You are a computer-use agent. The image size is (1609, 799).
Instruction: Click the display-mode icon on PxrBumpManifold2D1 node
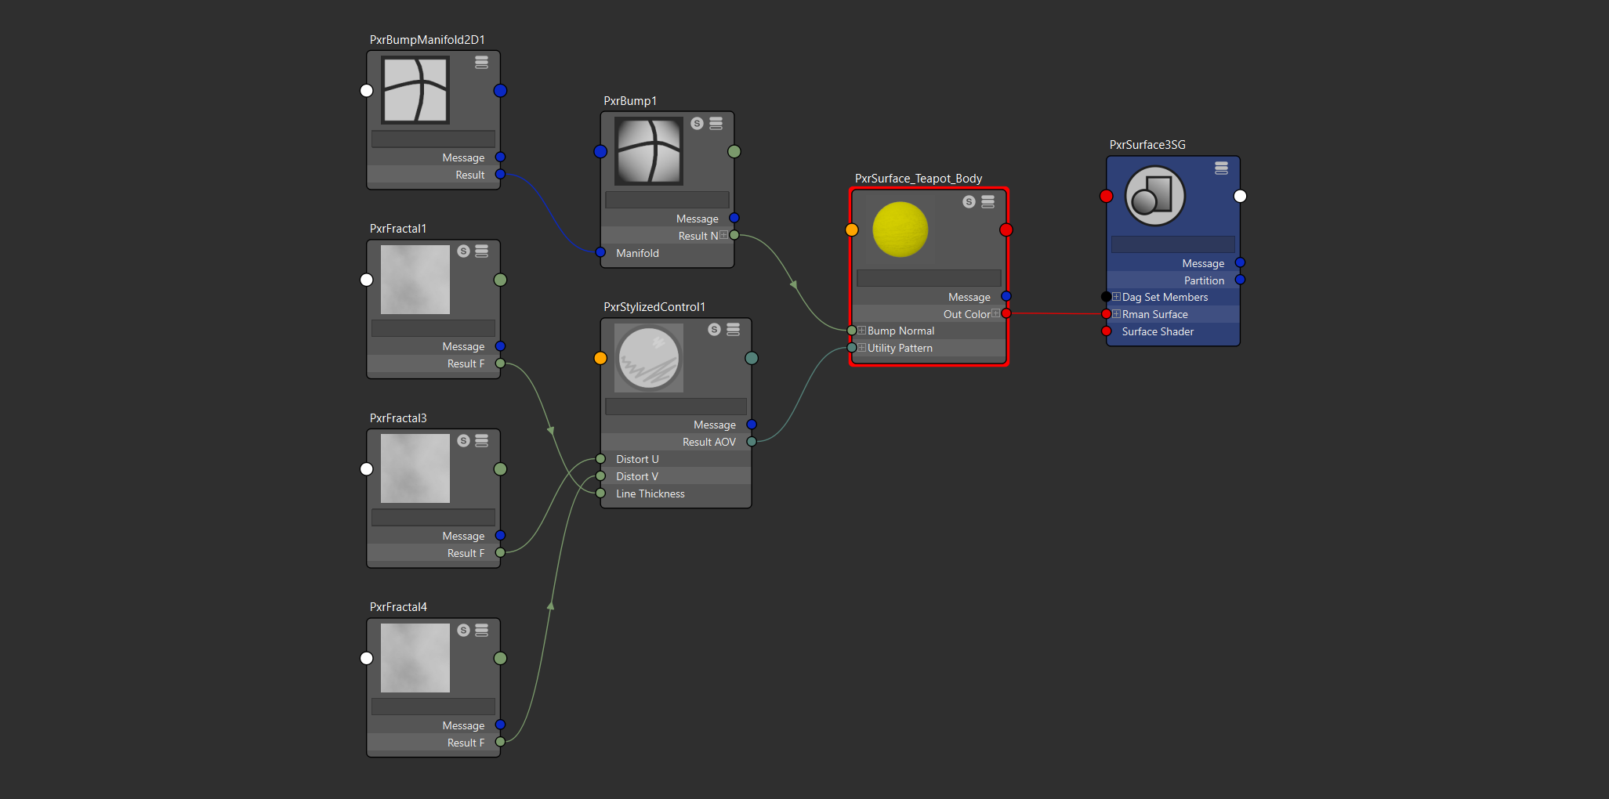tap(480, 63)
